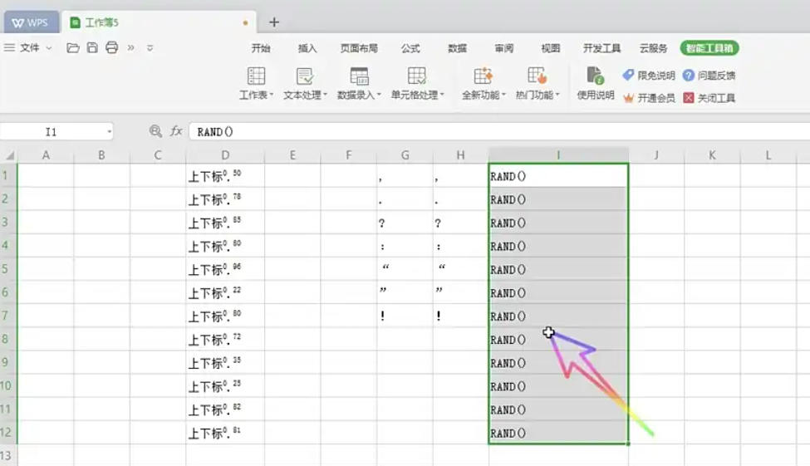Image resolution: width=810 pixels, height=466 pixels.
Task: Click the 文本处理 tool icon
Action: [x=305, y=76]
